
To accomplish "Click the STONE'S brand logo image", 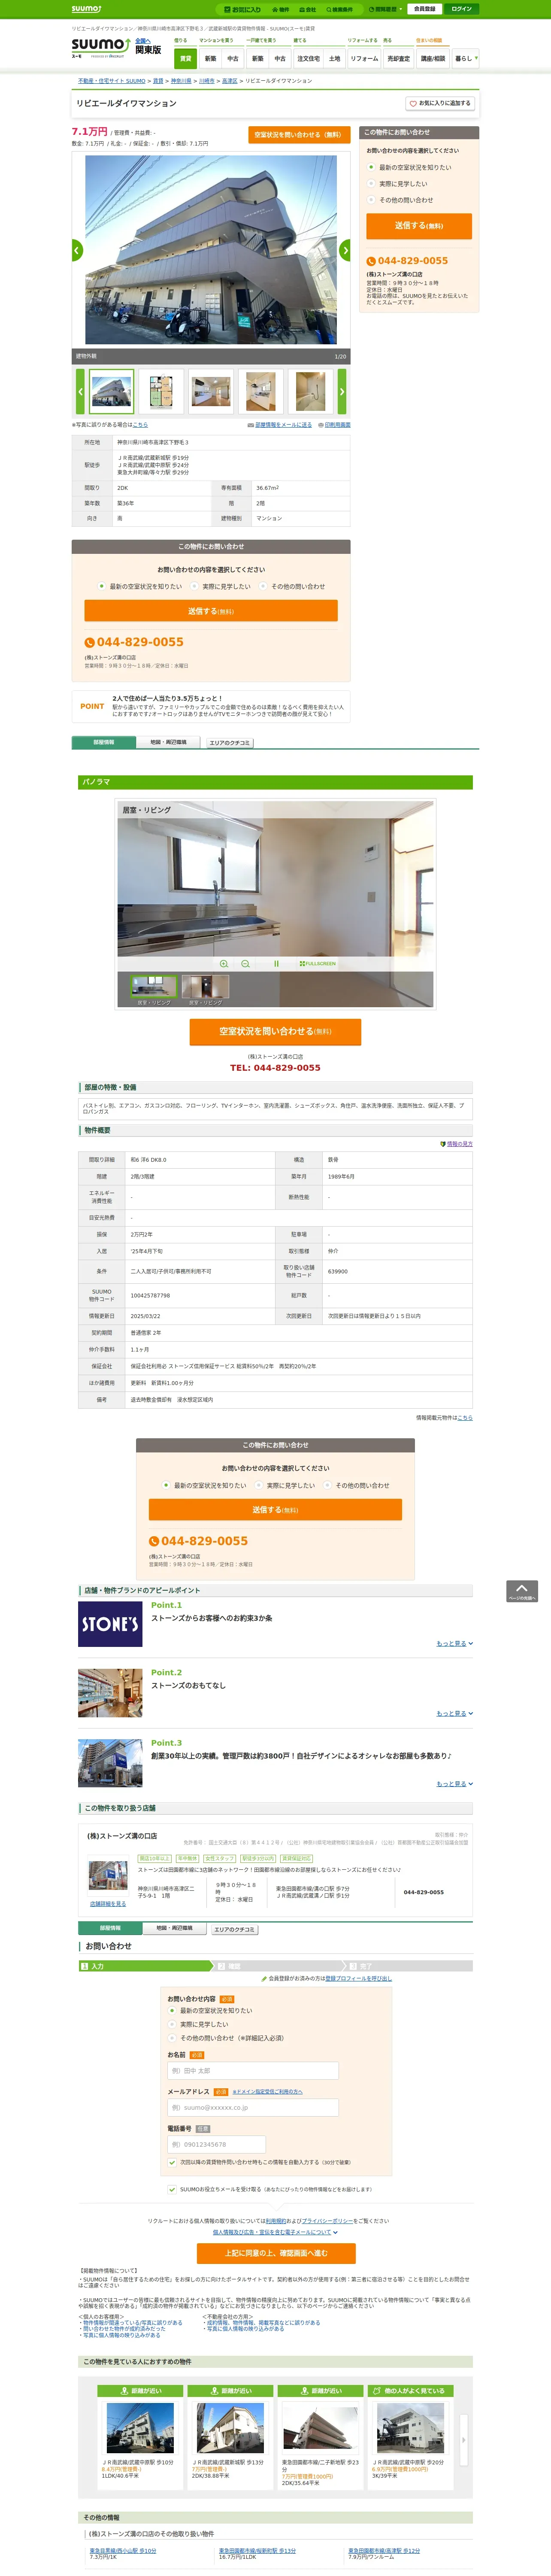I will click(110, 1624).
